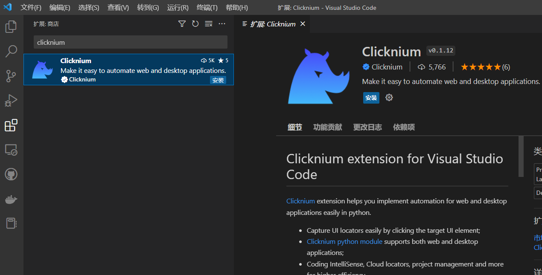Open the GitHub panel

click(x=11, y=174)
